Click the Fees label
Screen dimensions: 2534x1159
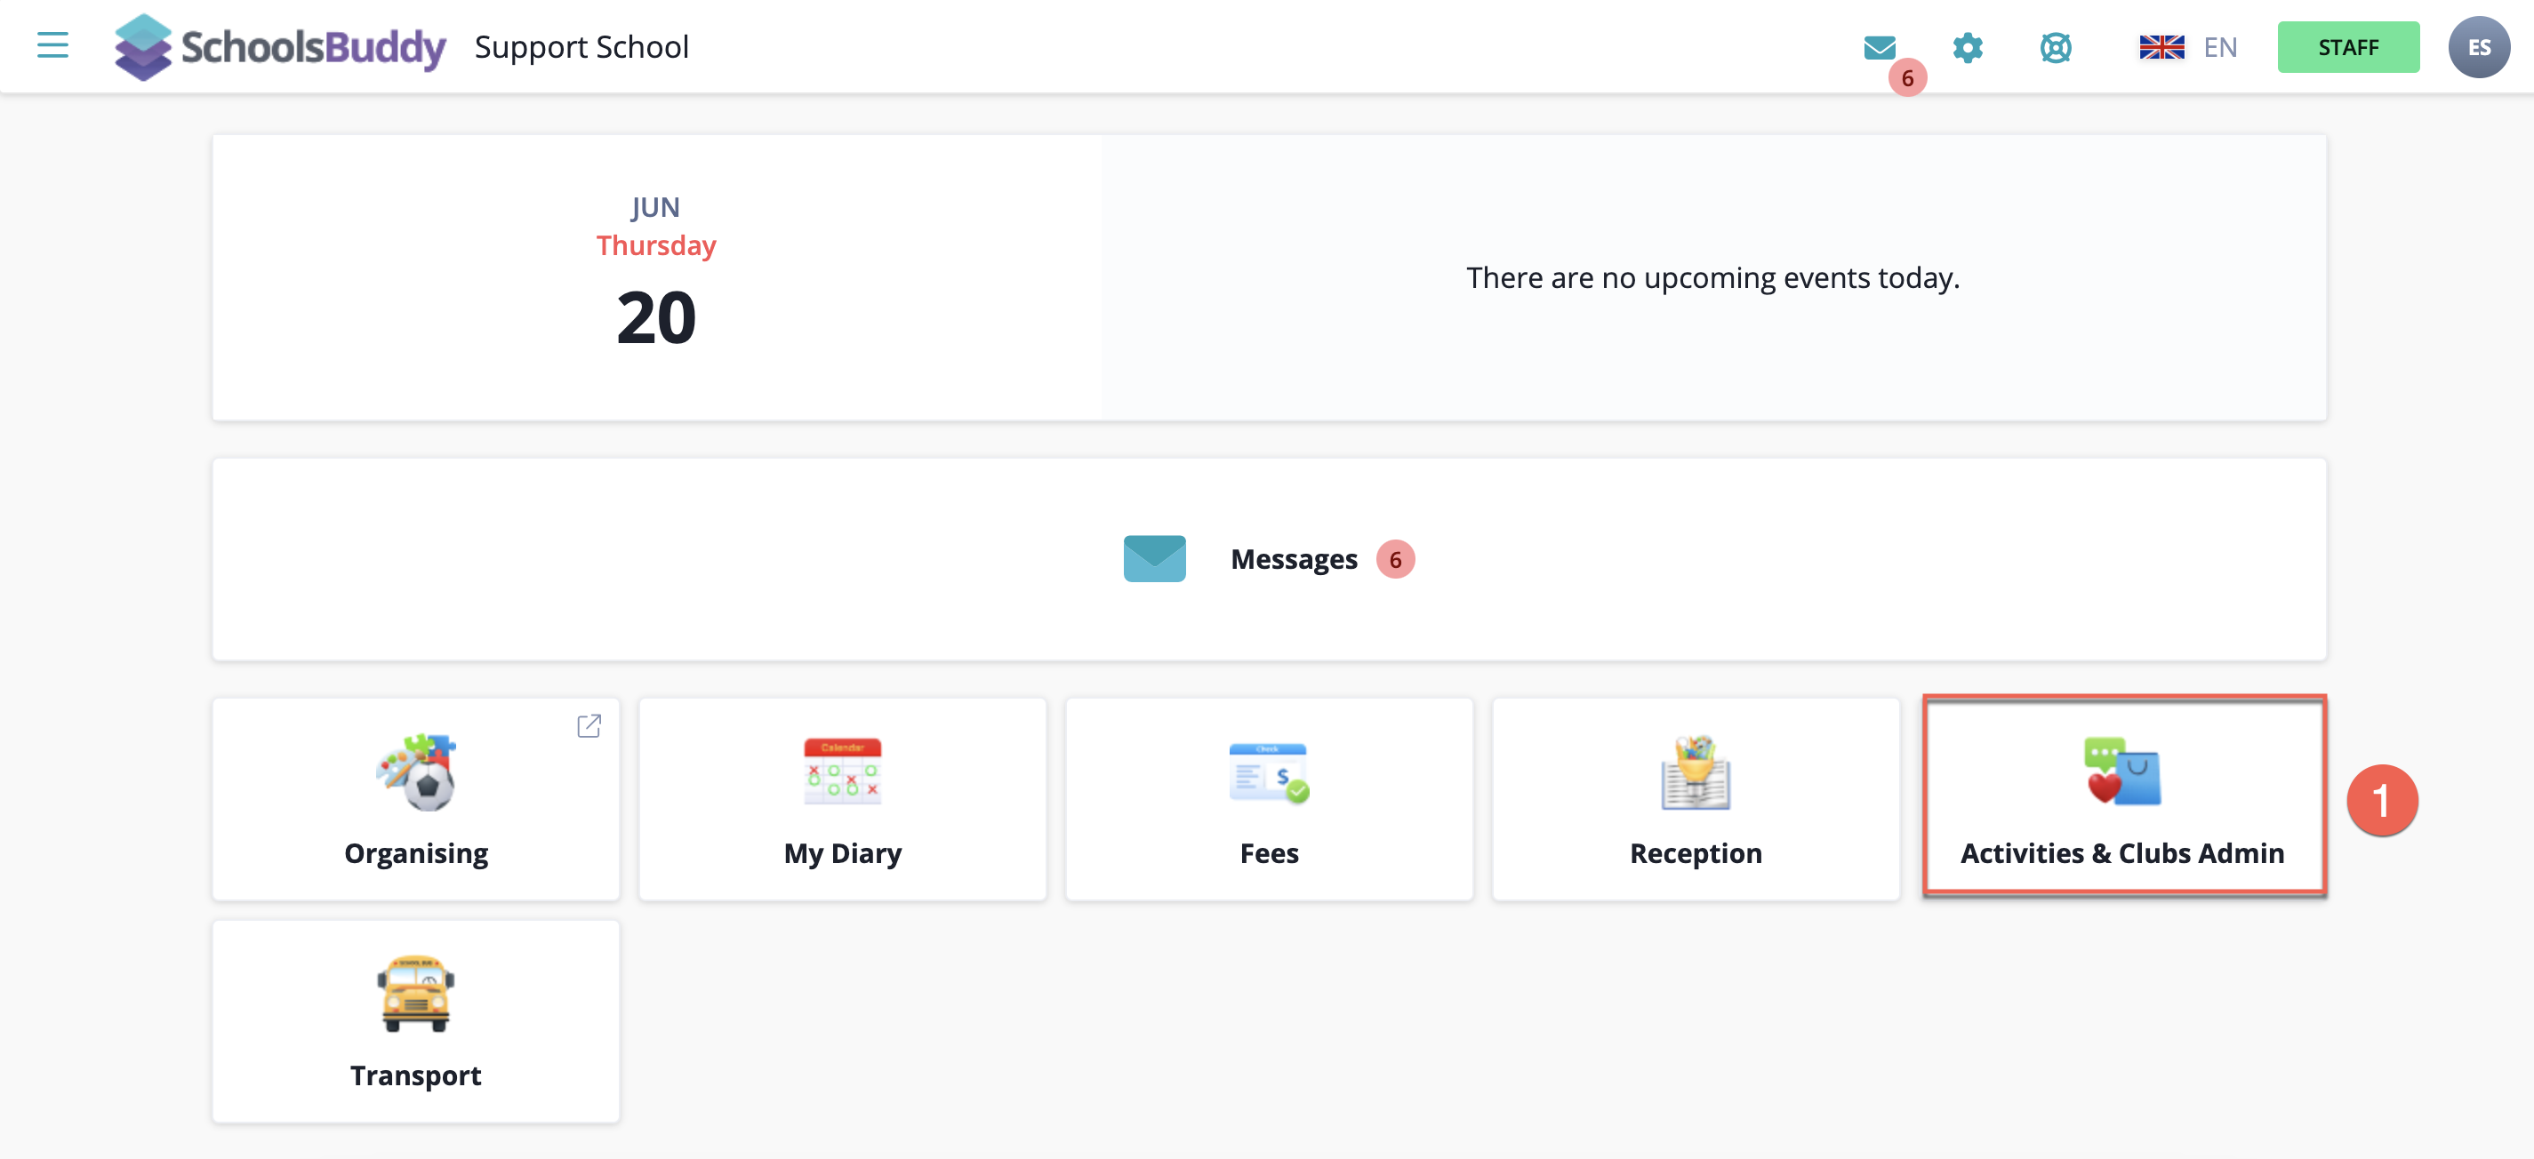[1269, 853]
